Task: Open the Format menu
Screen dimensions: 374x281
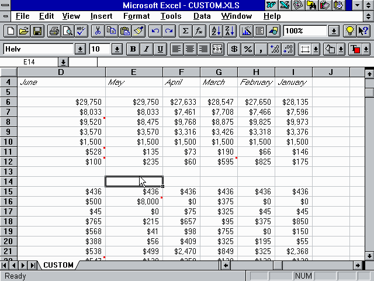Action: [x=136, y=16]
